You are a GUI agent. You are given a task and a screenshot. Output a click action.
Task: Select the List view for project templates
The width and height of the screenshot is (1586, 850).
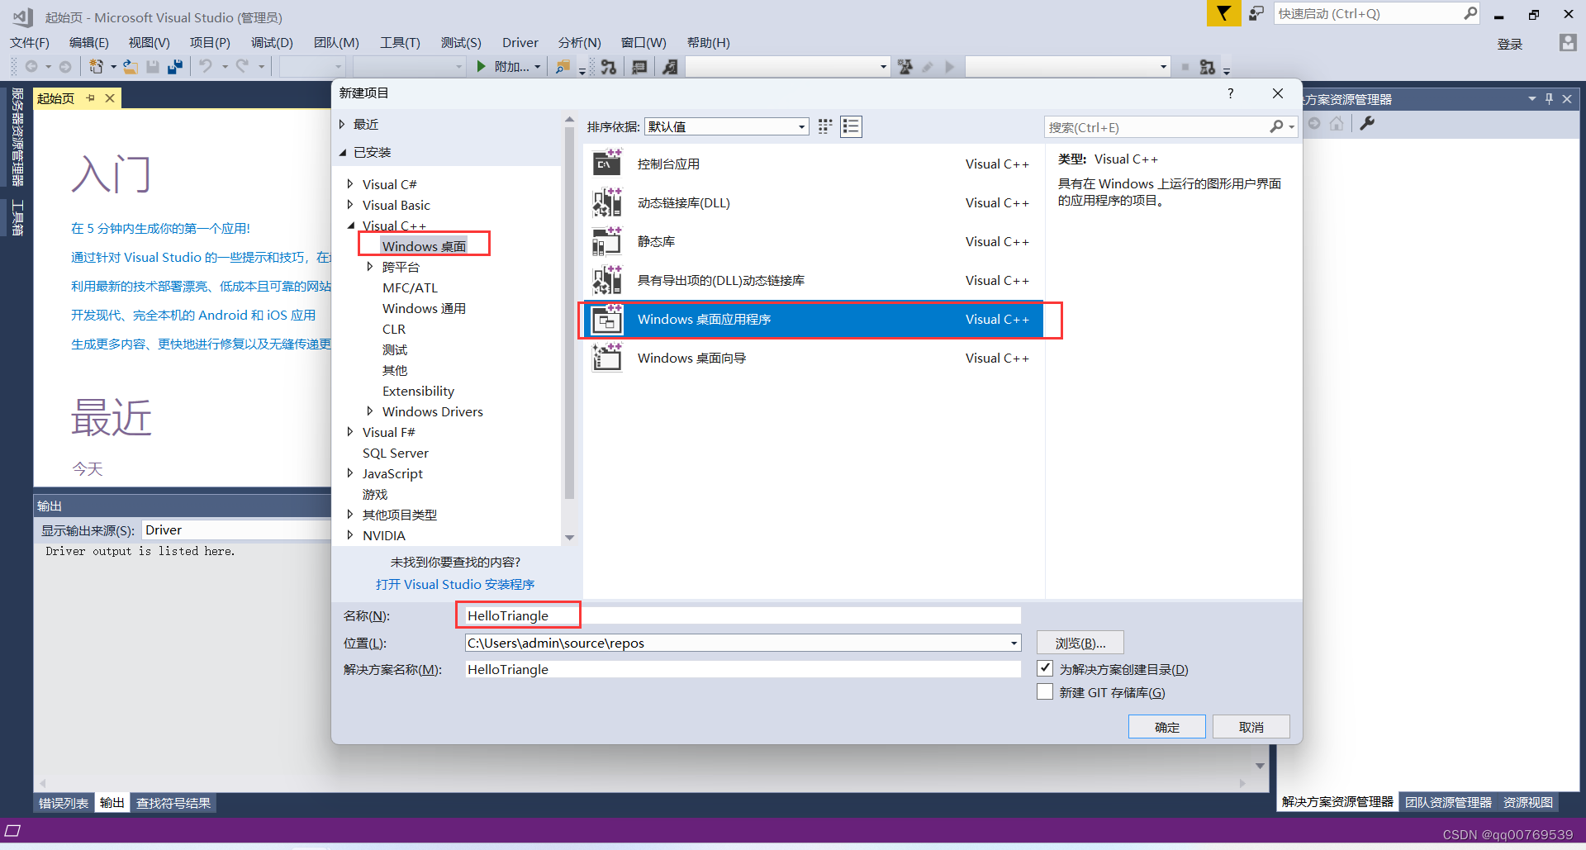point(851,126)
